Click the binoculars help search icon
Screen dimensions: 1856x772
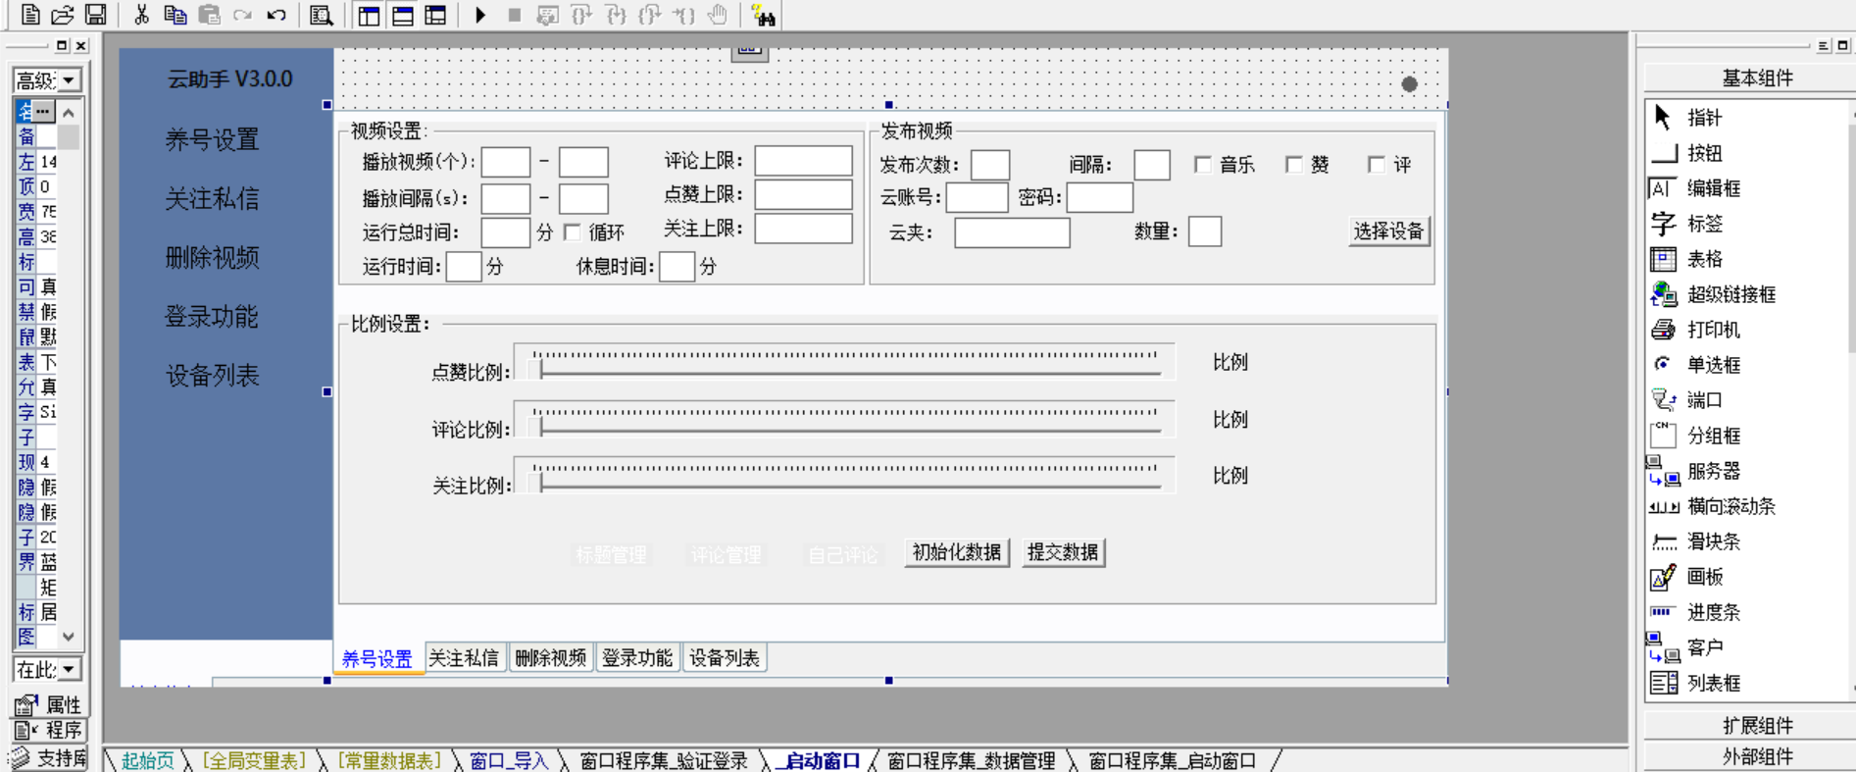pos(763,15)
